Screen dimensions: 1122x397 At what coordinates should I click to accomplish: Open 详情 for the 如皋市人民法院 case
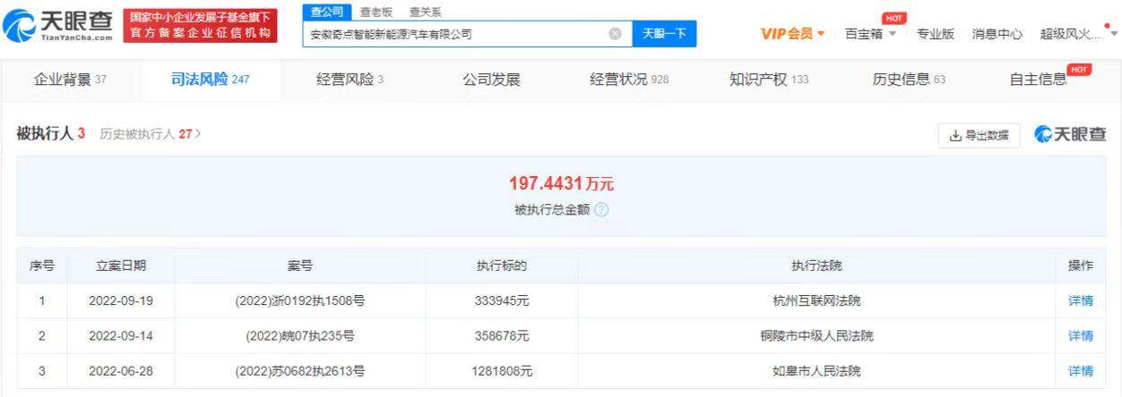pyautogui.click(x=1081, y=371)
